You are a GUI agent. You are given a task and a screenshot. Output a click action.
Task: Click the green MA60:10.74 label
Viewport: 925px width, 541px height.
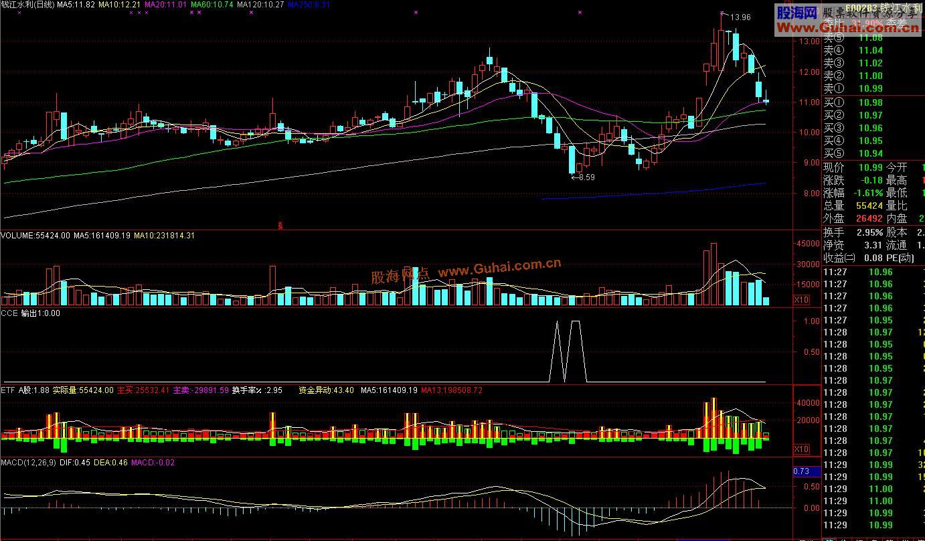click(212, 5)
